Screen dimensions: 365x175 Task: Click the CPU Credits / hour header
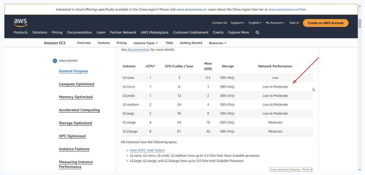click(x=179, y=66)
